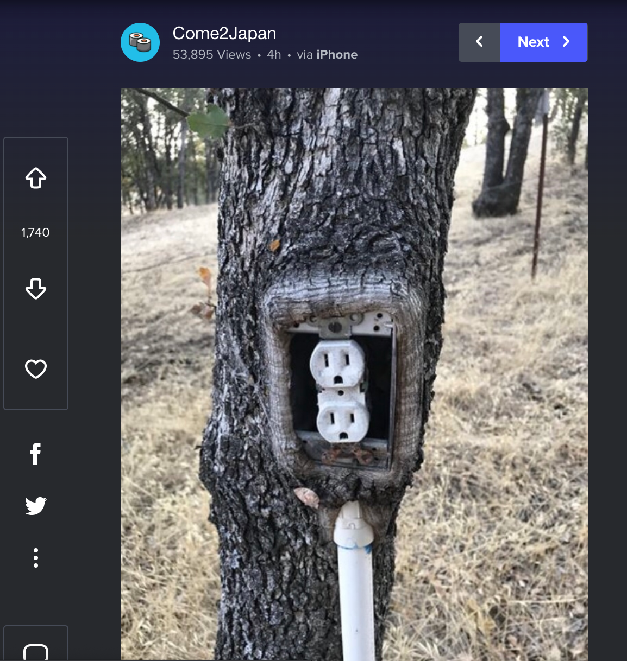Click the 4h post timestamp
This screenshot has height=661, width=627.
pyautogui.click(x=274, y=55)
